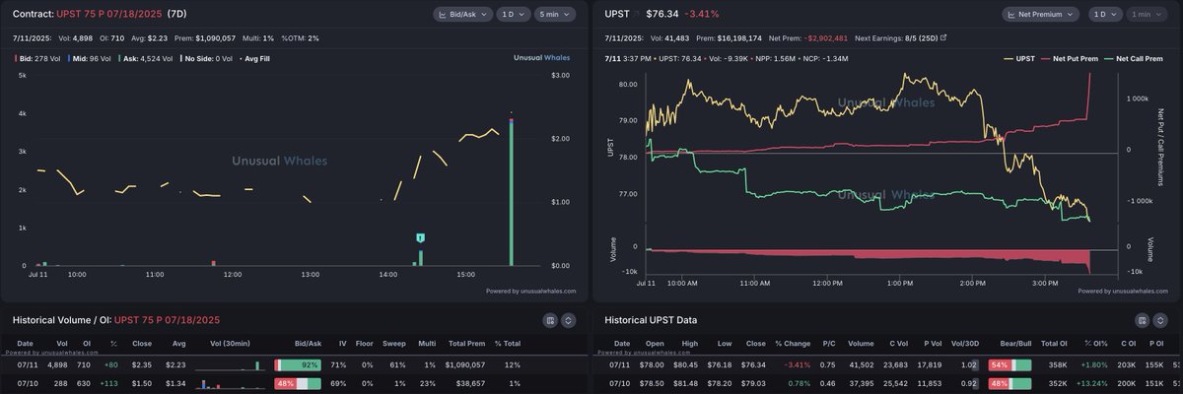Click the 41,502 Volume cell

tap(862, 365)
